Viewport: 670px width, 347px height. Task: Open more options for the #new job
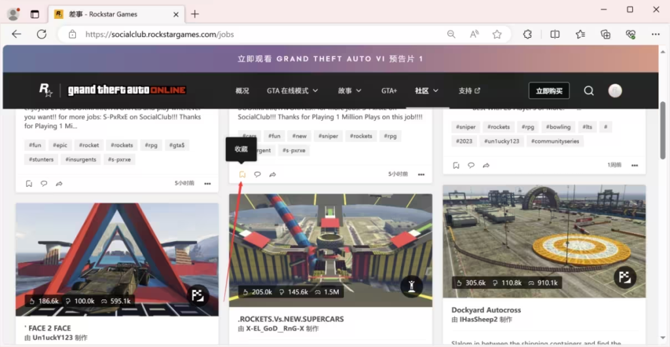pyautogui.click(x=421, y=174)
